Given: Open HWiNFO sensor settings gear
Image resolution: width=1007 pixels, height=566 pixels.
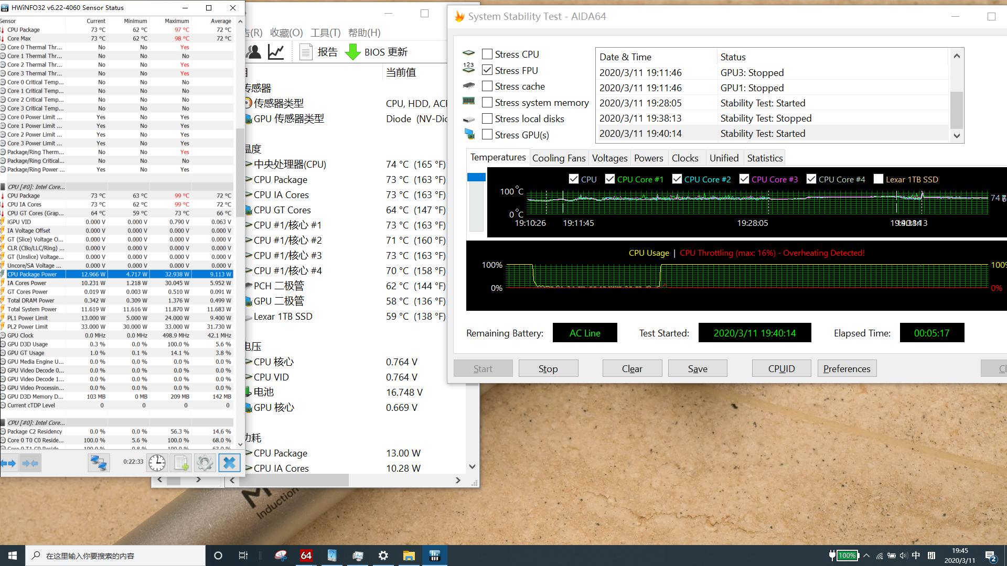Looking at the screenshot, I should tap(205, 463).
